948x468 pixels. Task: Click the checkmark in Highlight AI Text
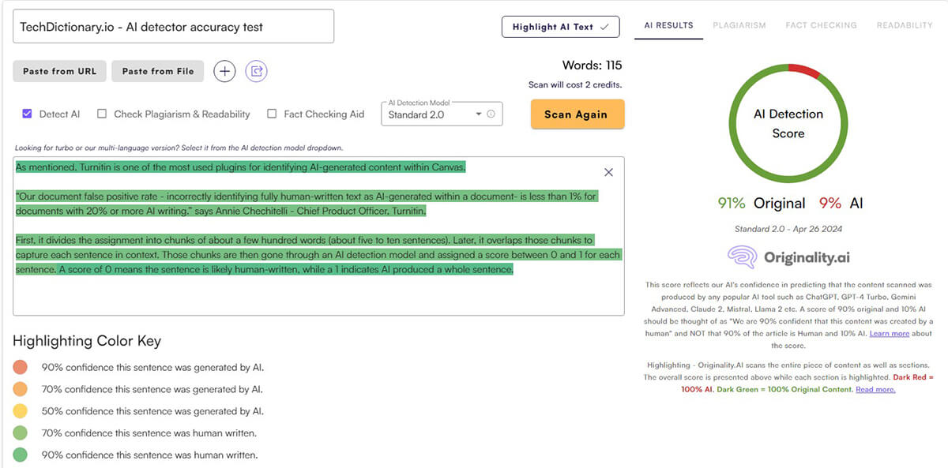604,27
